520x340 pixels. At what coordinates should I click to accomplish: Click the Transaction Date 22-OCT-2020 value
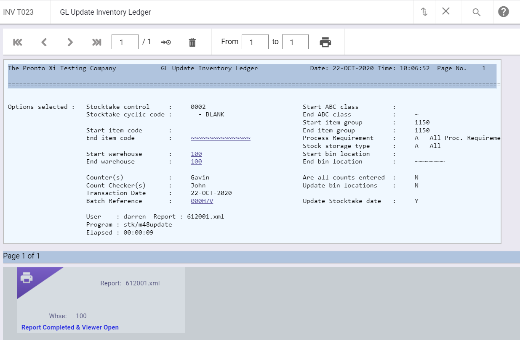[x=211, y=193]
